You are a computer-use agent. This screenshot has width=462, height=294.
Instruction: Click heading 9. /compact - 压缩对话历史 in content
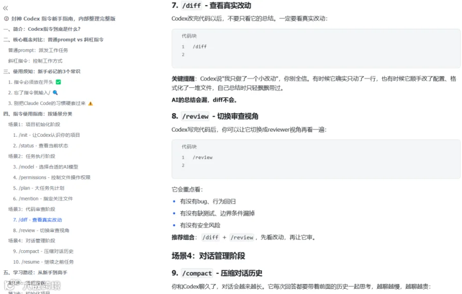(217, 273)
